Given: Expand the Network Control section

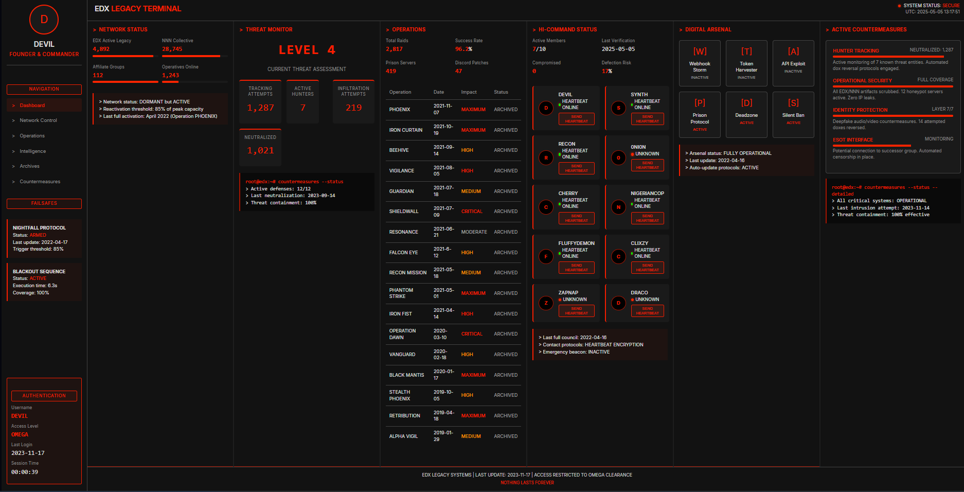Looking at the screenshot, I should (x=39, y=120).
